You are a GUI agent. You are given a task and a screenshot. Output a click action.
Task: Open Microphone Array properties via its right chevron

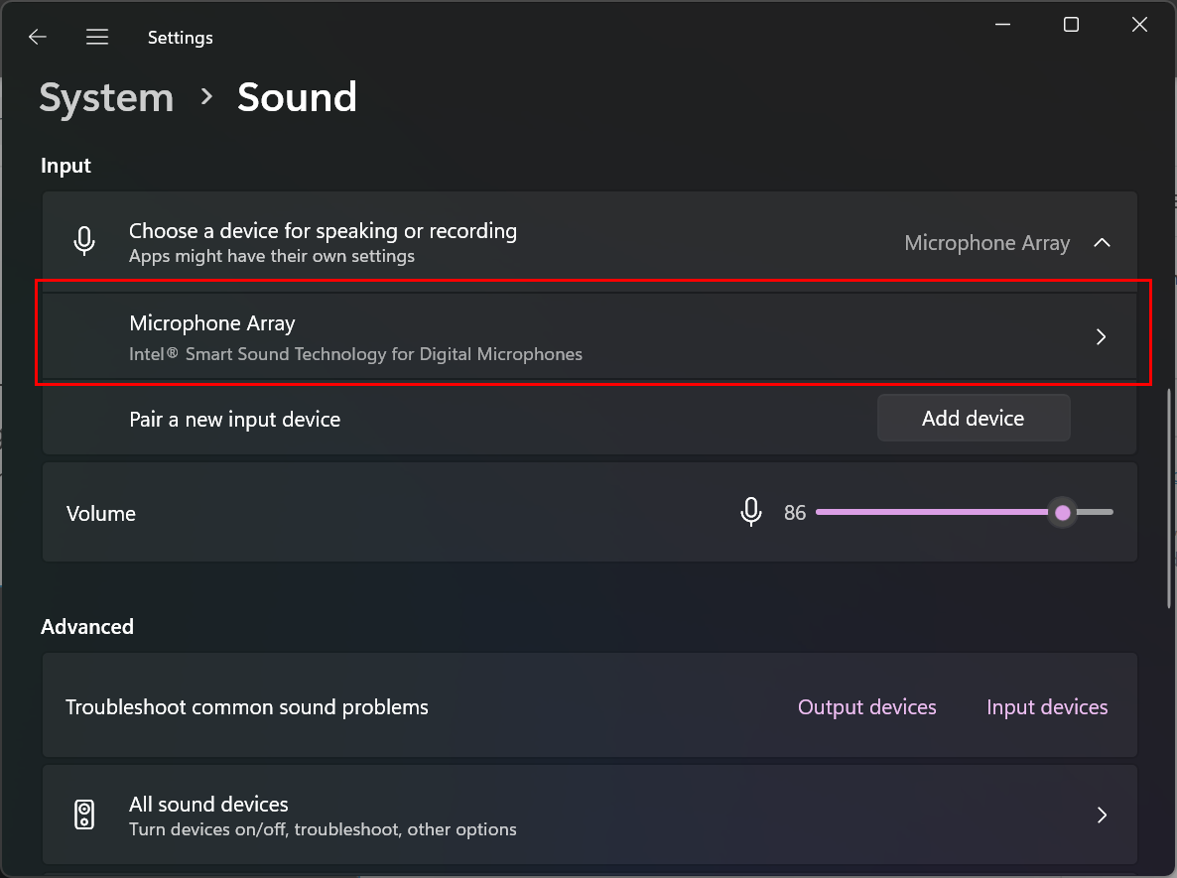point(1101,337)
